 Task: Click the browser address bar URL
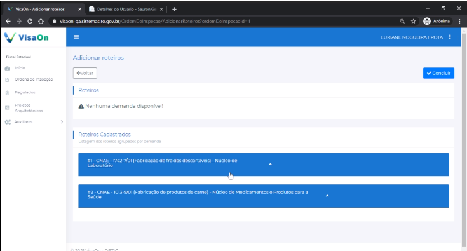(155, 21)
